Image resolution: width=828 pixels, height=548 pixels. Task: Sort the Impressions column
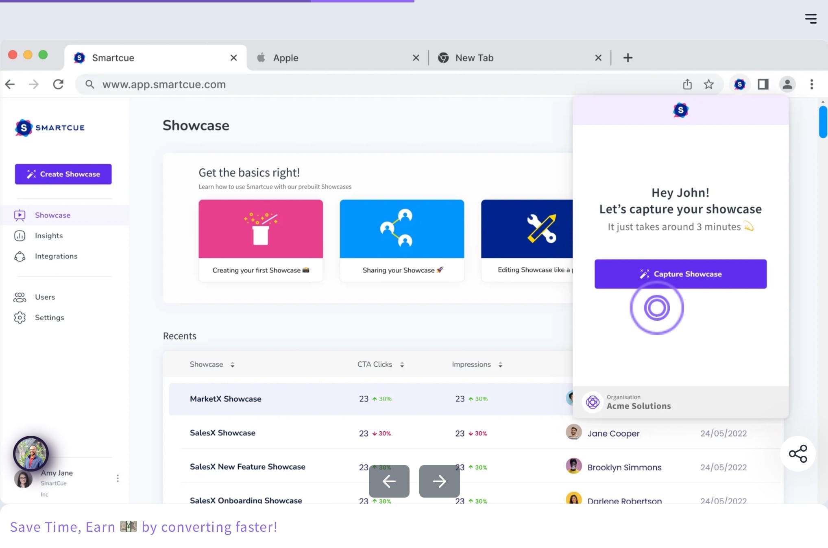[x=477, y=364]
